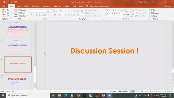Image resolution: width=174 pixels, height=98 pixels.
Task: Switch to the Design tab
Action: coord(26,6)
